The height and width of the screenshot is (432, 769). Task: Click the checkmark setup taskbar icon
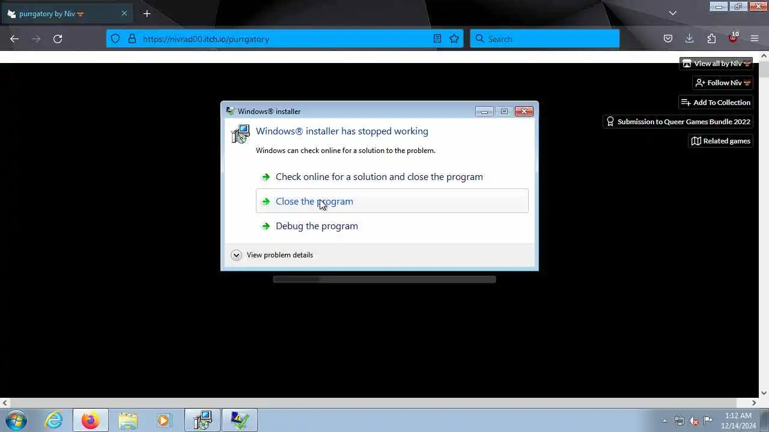coord(240,421)
